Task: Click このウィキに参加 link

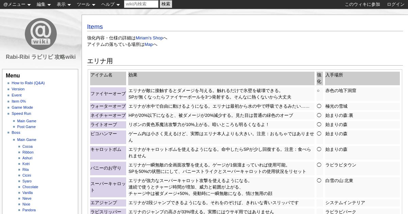Action: coord(362,4)
